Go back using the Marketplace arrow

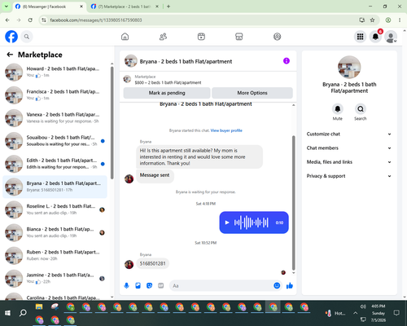10,55
